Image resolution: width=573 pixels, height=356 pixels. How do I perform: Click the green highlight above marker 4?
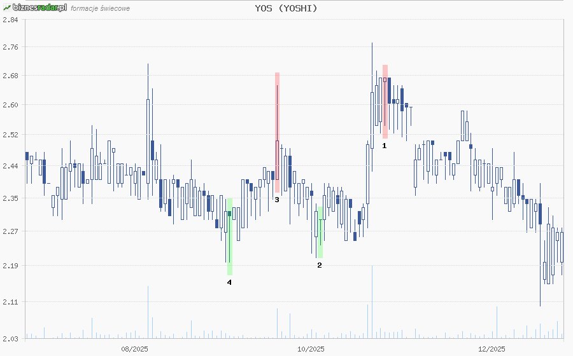(x=229, y=236)
